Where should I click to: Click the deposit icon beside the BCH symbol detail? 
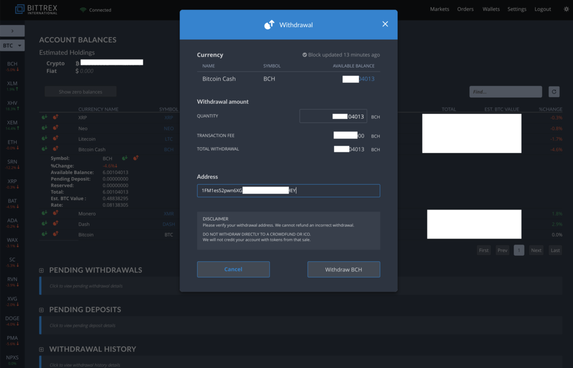[125, 158]
